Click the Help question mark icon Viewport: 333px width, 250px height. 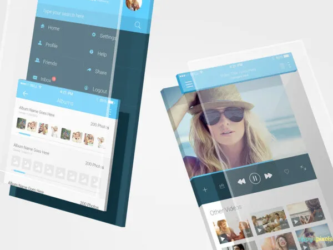92,52
